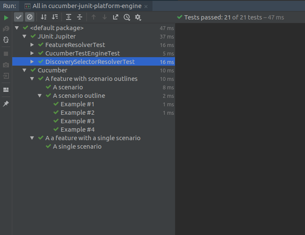Sort tests by duration

coord(55,17)
